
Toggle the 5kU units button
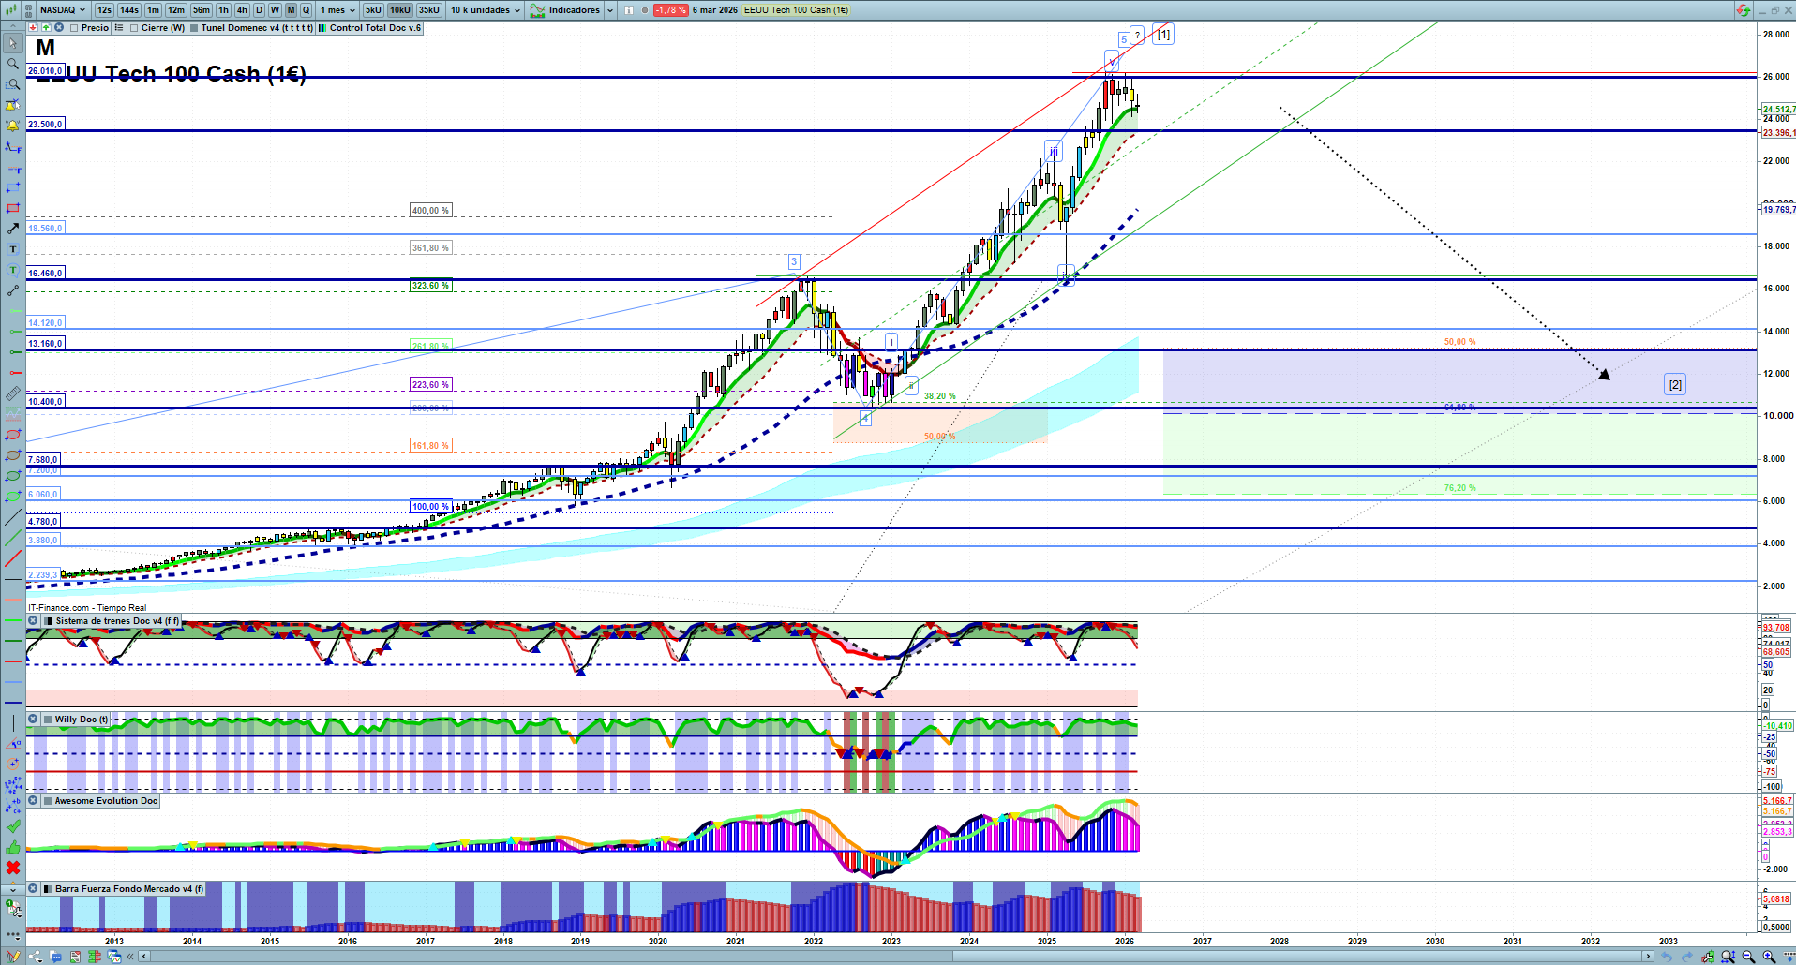click(x=373, y=10)
